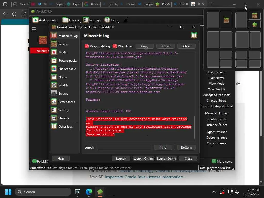Switch to the java 8 browser tab
Viewport: 264px width, 198px height.
(181, 4)
